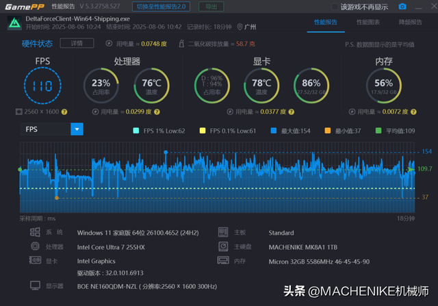438x306 pixels.
Task: Click the location pin icon beside 广州
Action: coord(240,27)
